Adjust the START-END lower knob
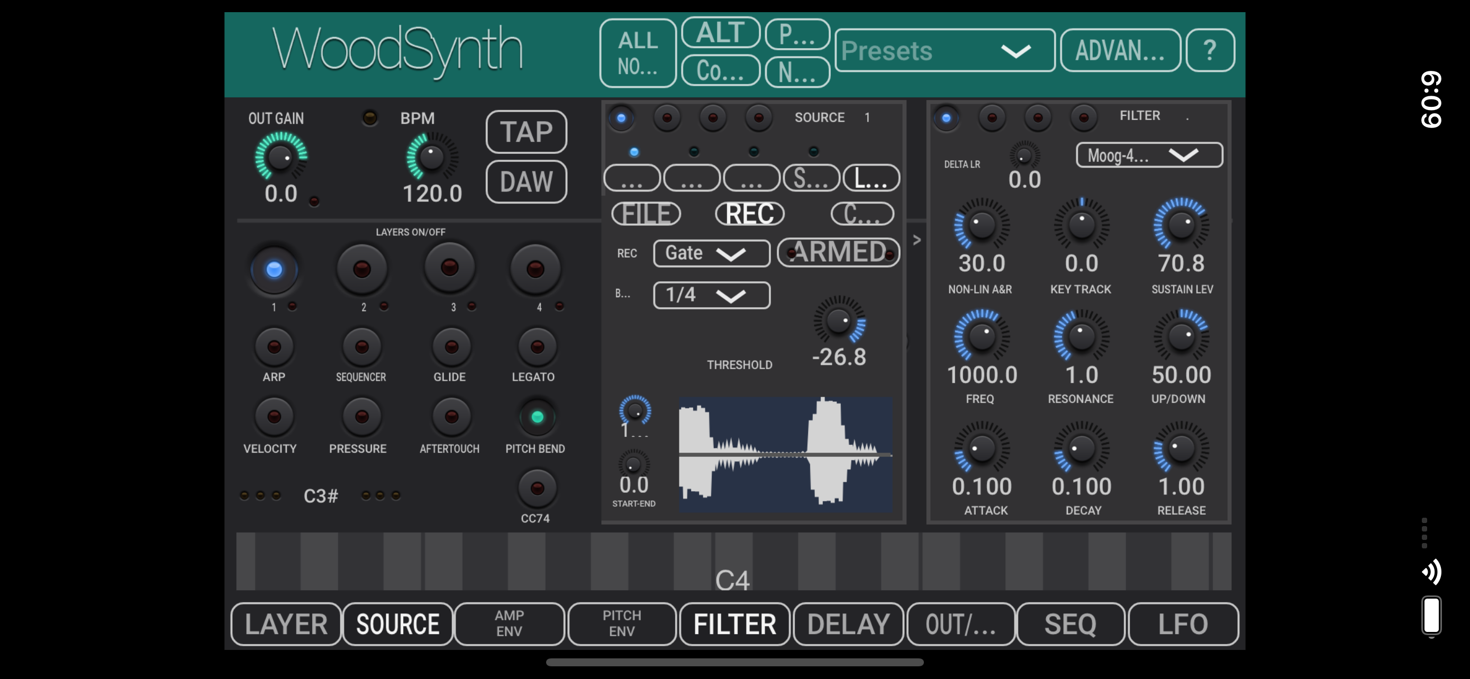This screenshot has height=679, width=1470. pos(633,464)
